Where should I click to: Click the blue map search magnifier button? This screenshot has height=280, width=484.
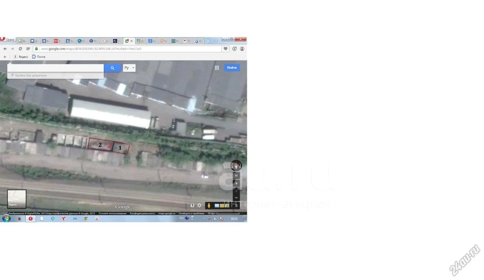(112, 68)
